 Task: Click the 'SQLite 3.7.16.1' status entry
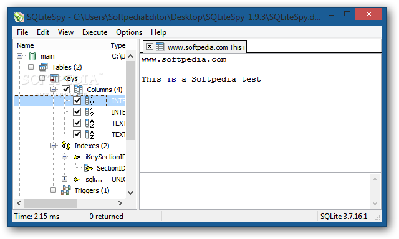[344, 217]
